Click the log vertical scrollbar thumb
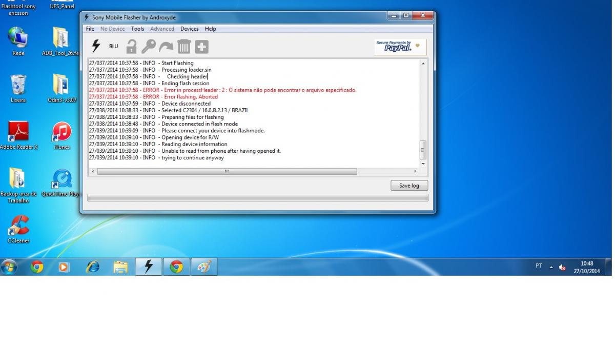Image resolution: width=615 pixels, height=346 pixels. [x=423, y=150]
